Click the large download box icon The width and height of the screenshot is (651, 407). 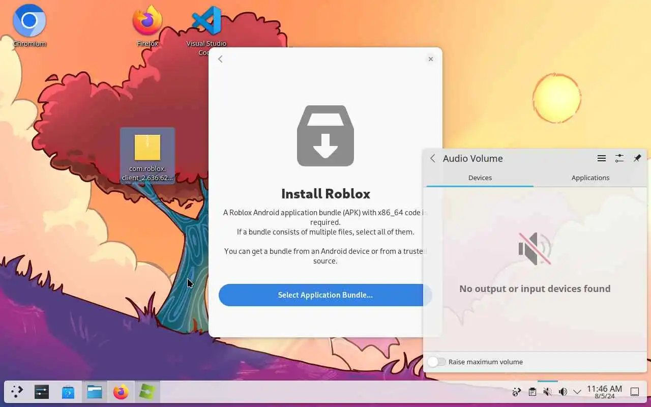point(325,136)
